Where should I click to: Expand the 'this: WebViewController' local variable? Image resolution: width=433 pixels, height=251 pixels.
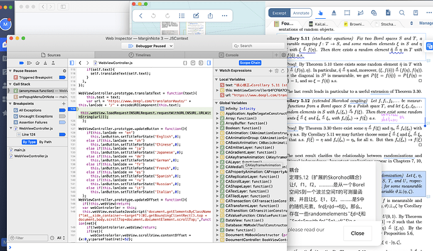[x=217, y=90]
